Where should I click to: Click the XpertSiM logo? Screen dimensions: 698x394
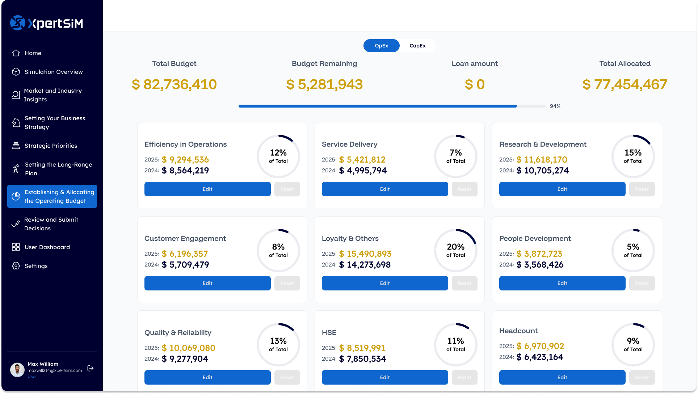[47, 23]
